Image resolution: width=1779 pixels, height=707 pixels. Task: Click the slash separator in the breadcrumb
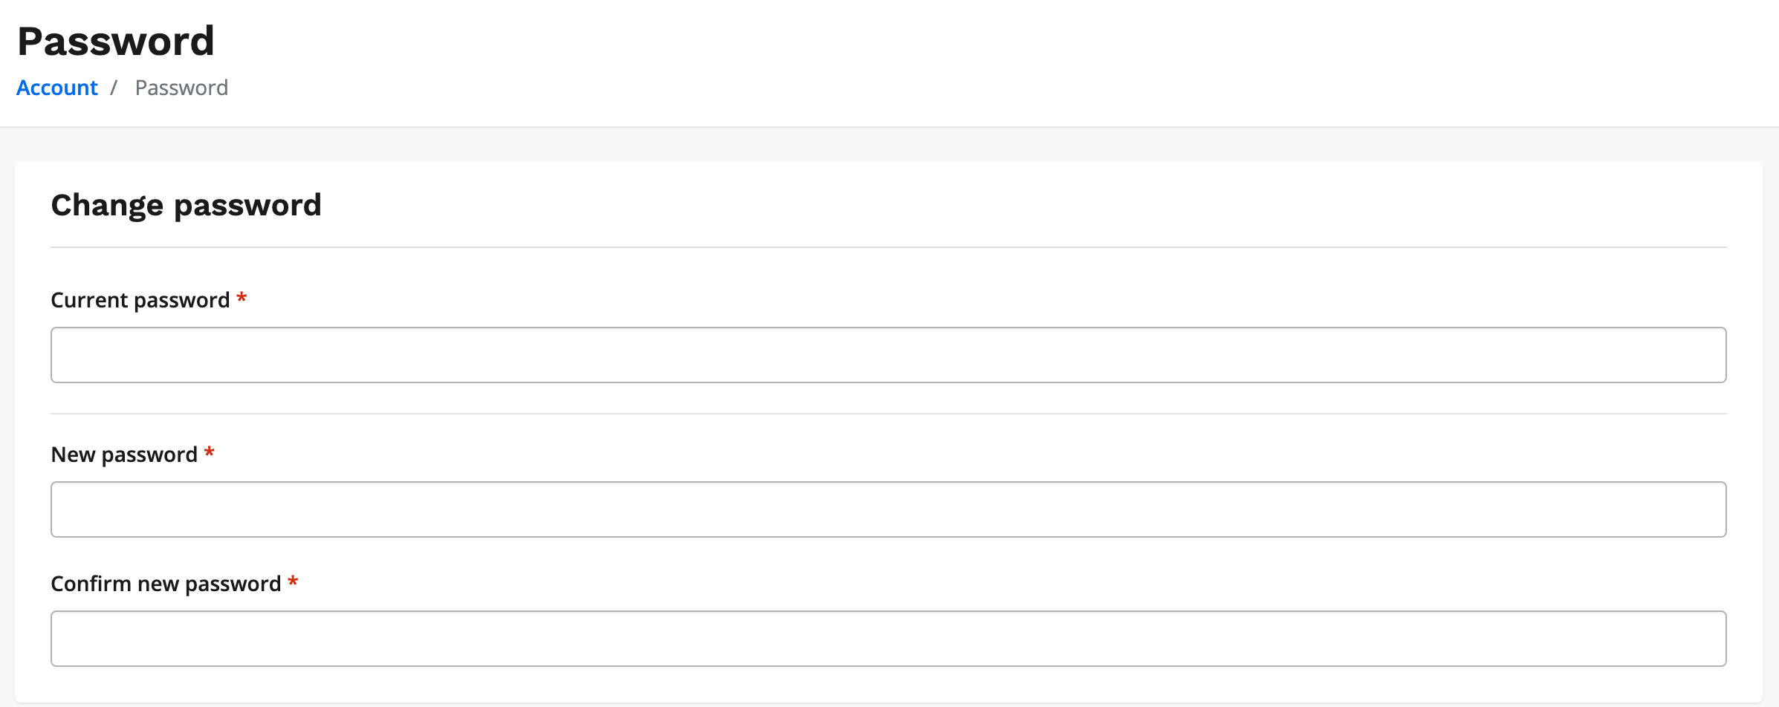pos(114,88)
